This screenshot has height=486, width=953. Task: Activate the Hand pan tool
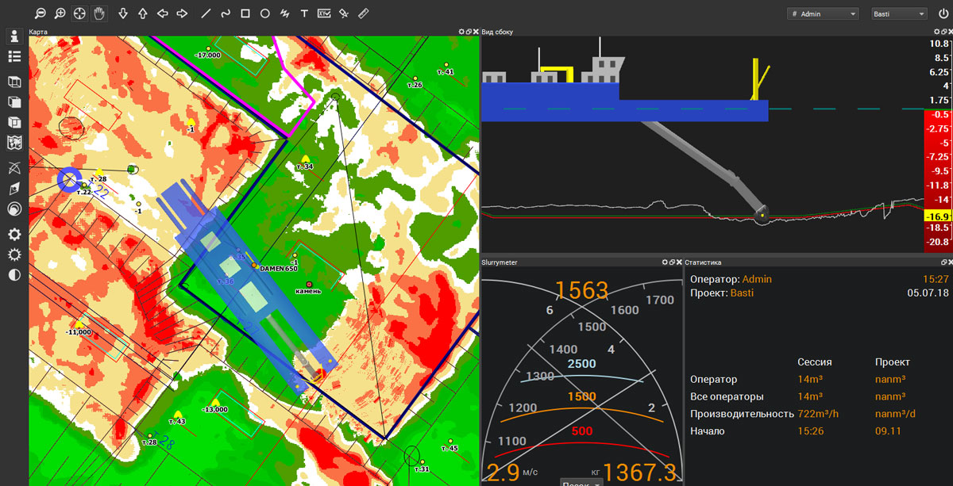(98, 13)
